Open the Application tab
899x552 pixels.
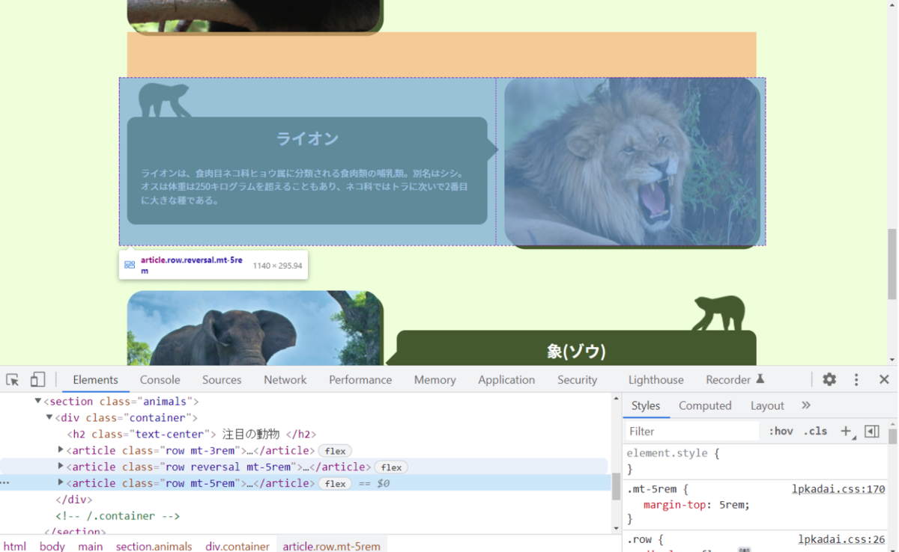click(x=506, y=379)
